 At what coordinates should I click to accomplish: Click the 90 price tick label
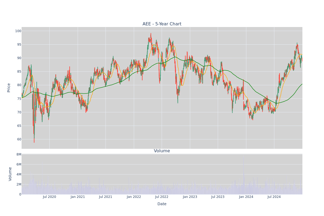click(19, 58)
